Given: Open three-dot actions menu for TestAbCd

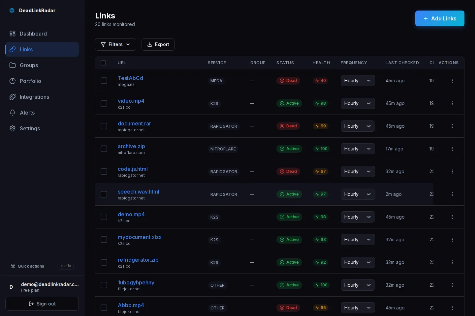Looking at the screenshot, I should [452, 81].
